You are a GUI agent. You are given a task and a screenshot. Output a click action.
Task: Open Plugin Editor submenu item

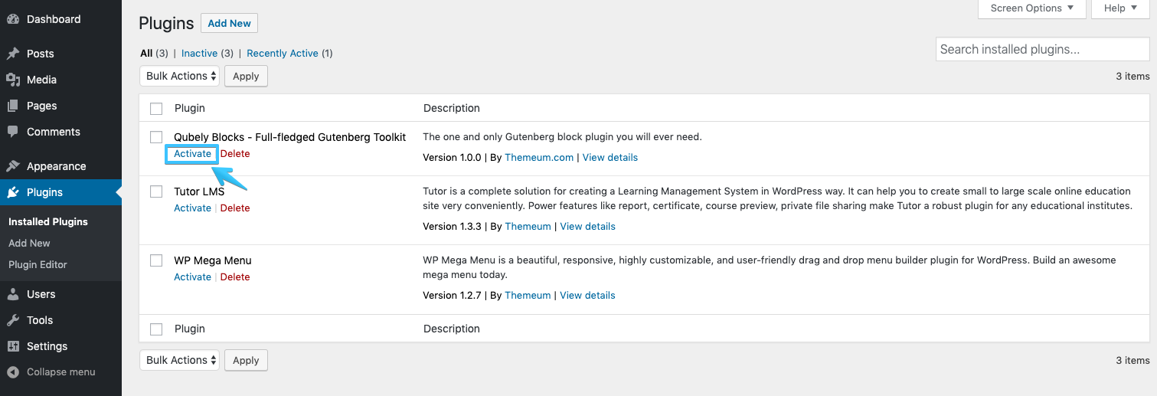[x=38, y=264]
